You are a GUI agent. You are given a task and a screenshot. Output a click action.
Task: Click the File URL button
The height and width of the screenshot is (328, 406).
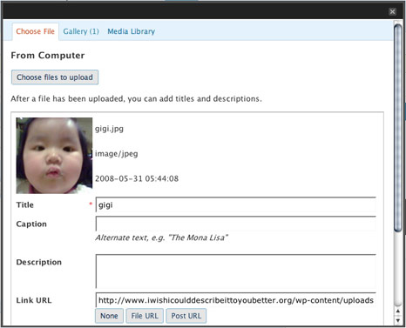tap(145, 316)
